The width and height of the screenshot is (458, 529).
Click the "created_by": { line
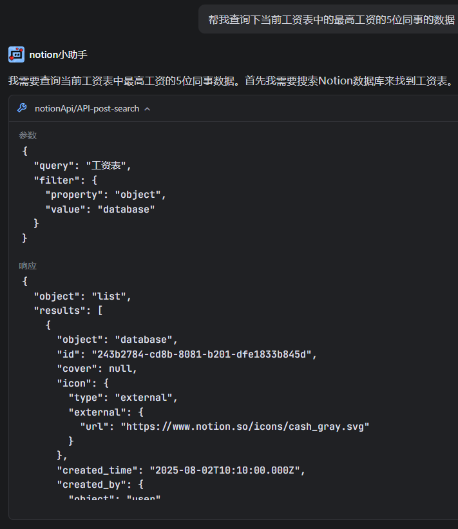100,485
